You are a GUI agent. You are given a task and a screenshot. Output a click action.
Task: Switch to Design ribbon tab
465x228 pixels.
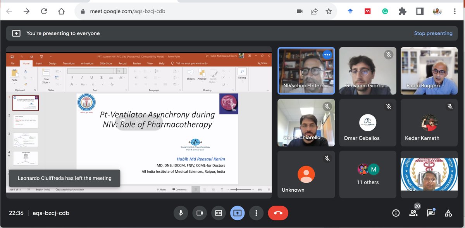(52, 63)
